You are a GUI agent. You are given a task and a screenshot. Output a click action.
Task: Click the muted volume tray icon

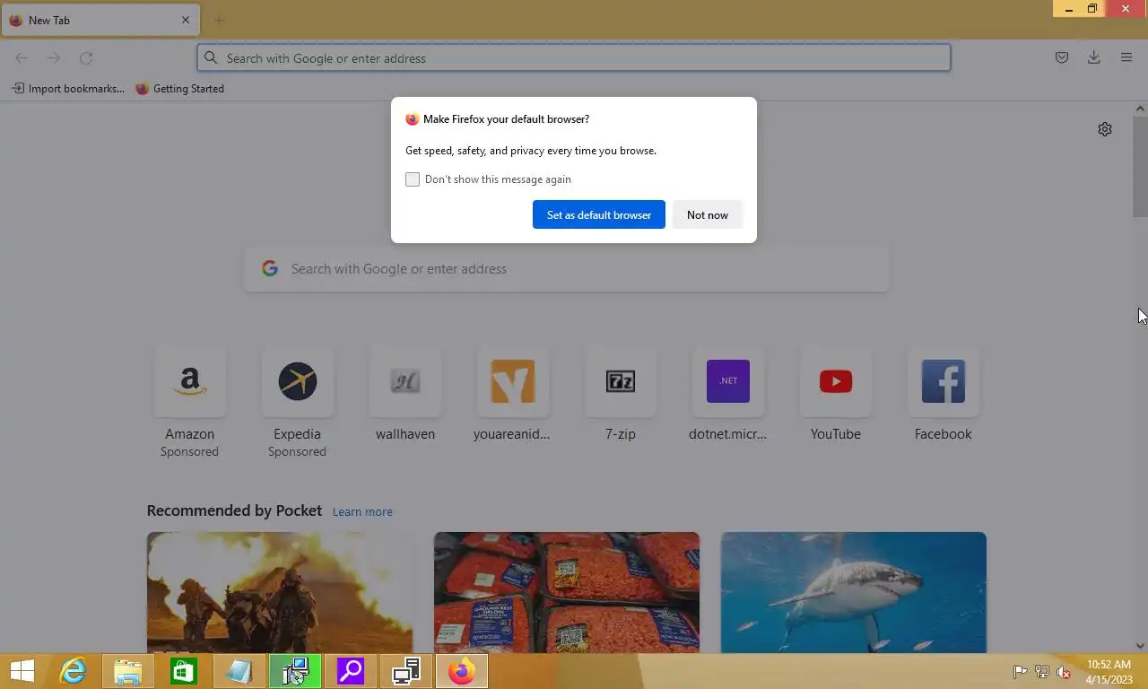point(1064,672)
